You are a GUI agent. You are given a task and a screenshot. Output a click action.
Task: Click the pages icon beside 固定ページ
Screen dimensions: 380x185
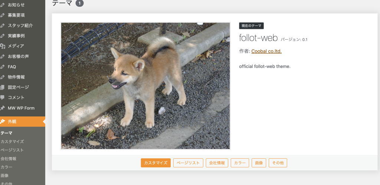(3, 87)
